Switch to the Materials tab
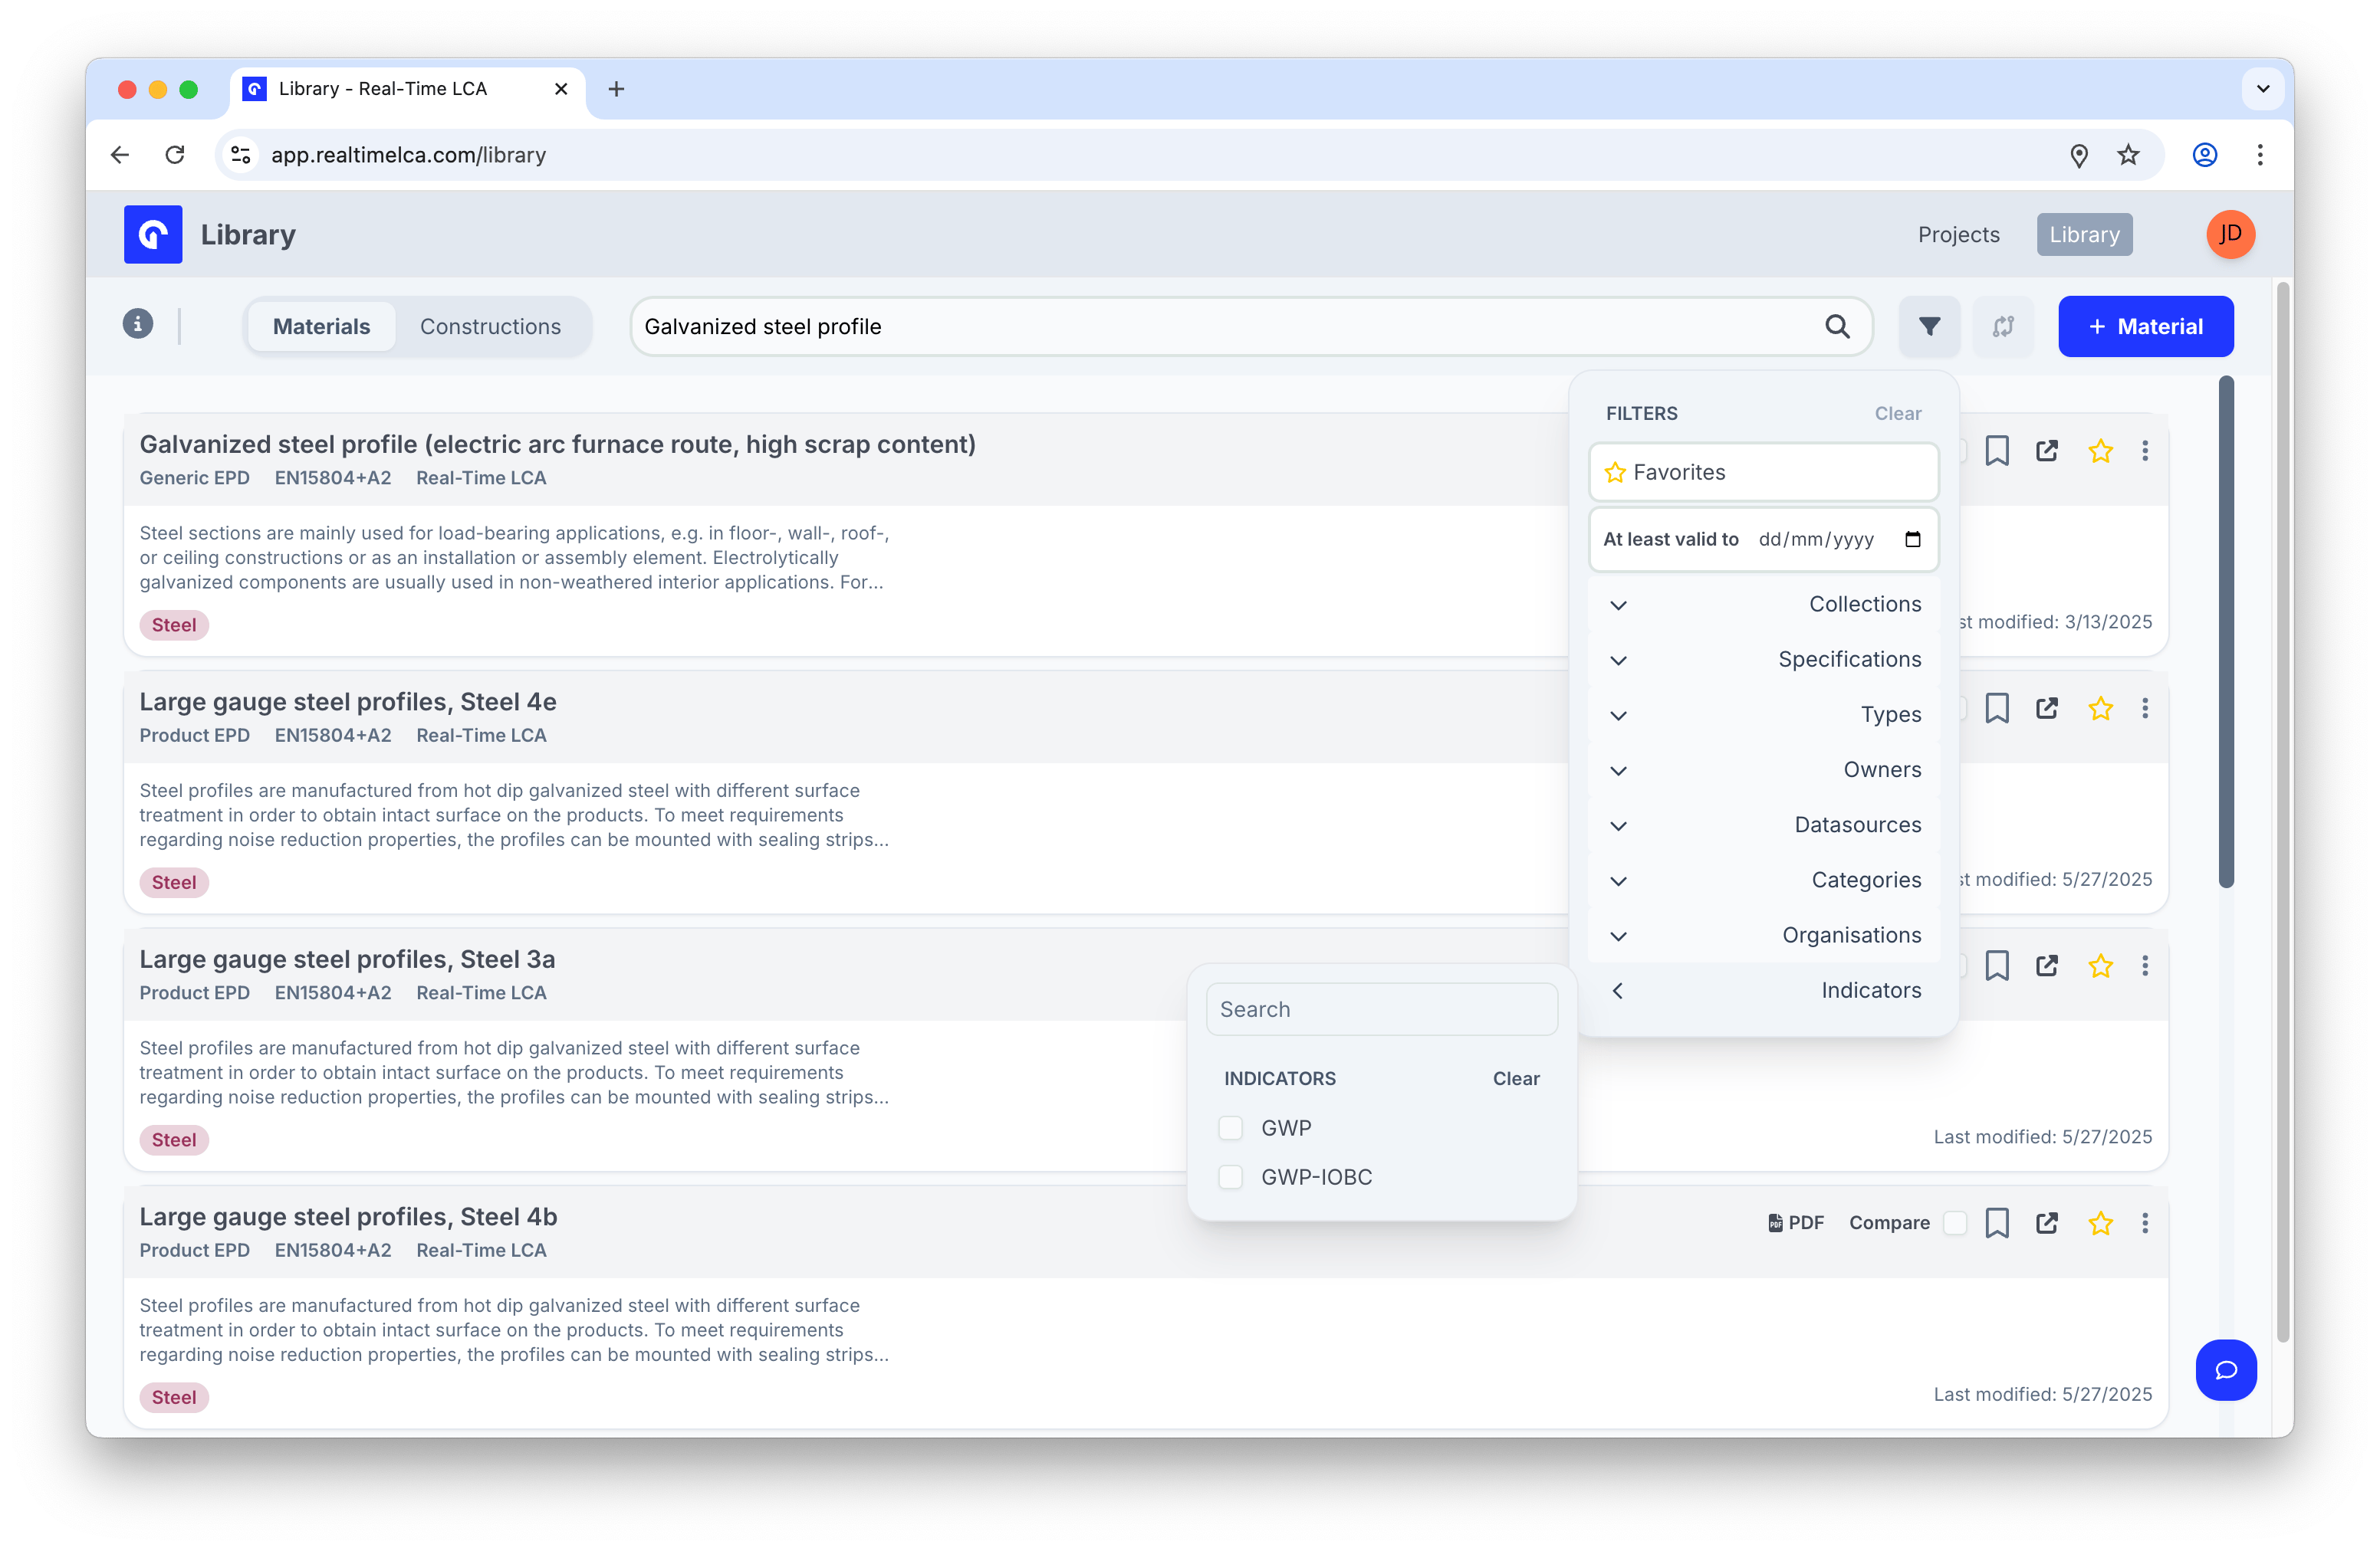Screen dimensions: 2380x1551 [321, 326]
